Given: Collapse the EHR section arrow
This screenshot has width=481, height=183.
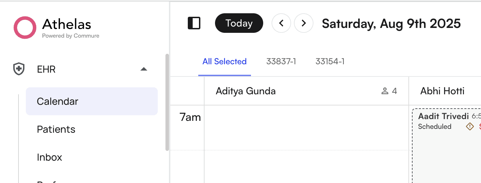Looking at the screenshot, I should pyautogui.click(x=143, y=69).
